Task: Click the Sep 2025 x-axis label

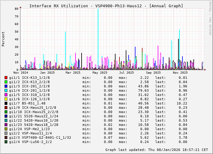Action: pyautogui.click(x=153, y=73)
